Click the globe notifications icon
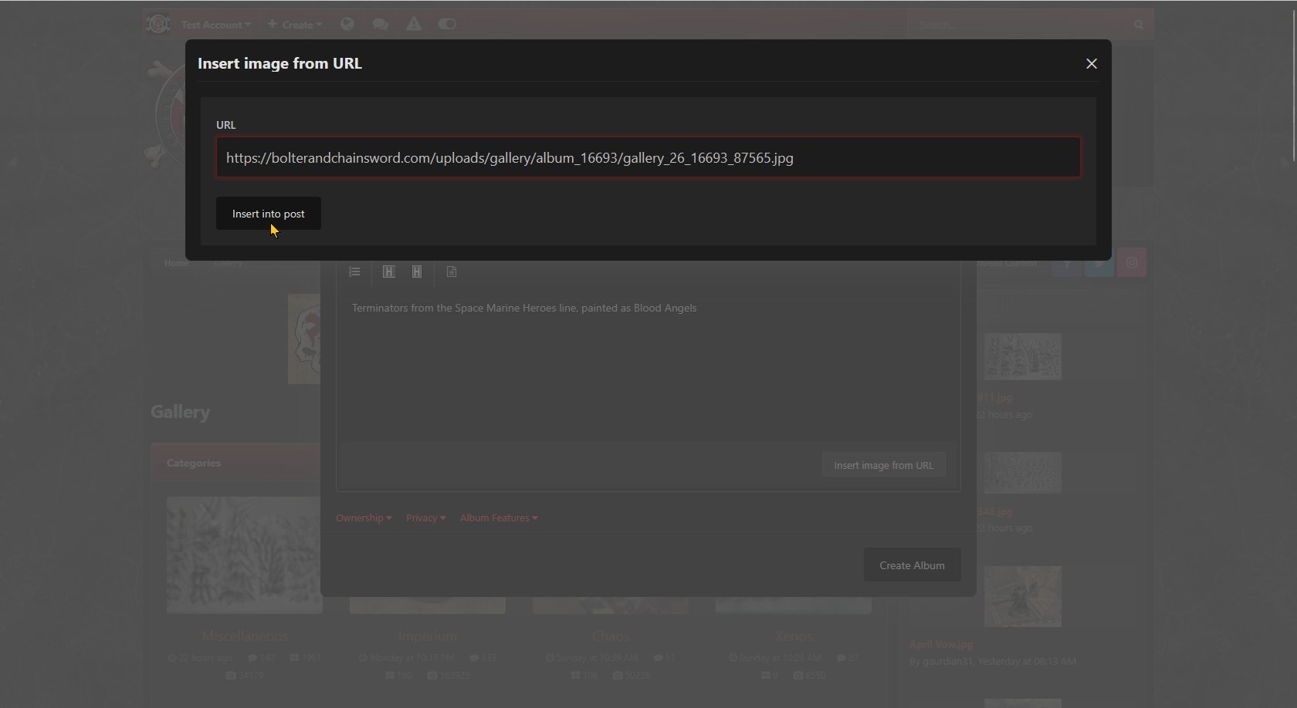 (347, 25)
